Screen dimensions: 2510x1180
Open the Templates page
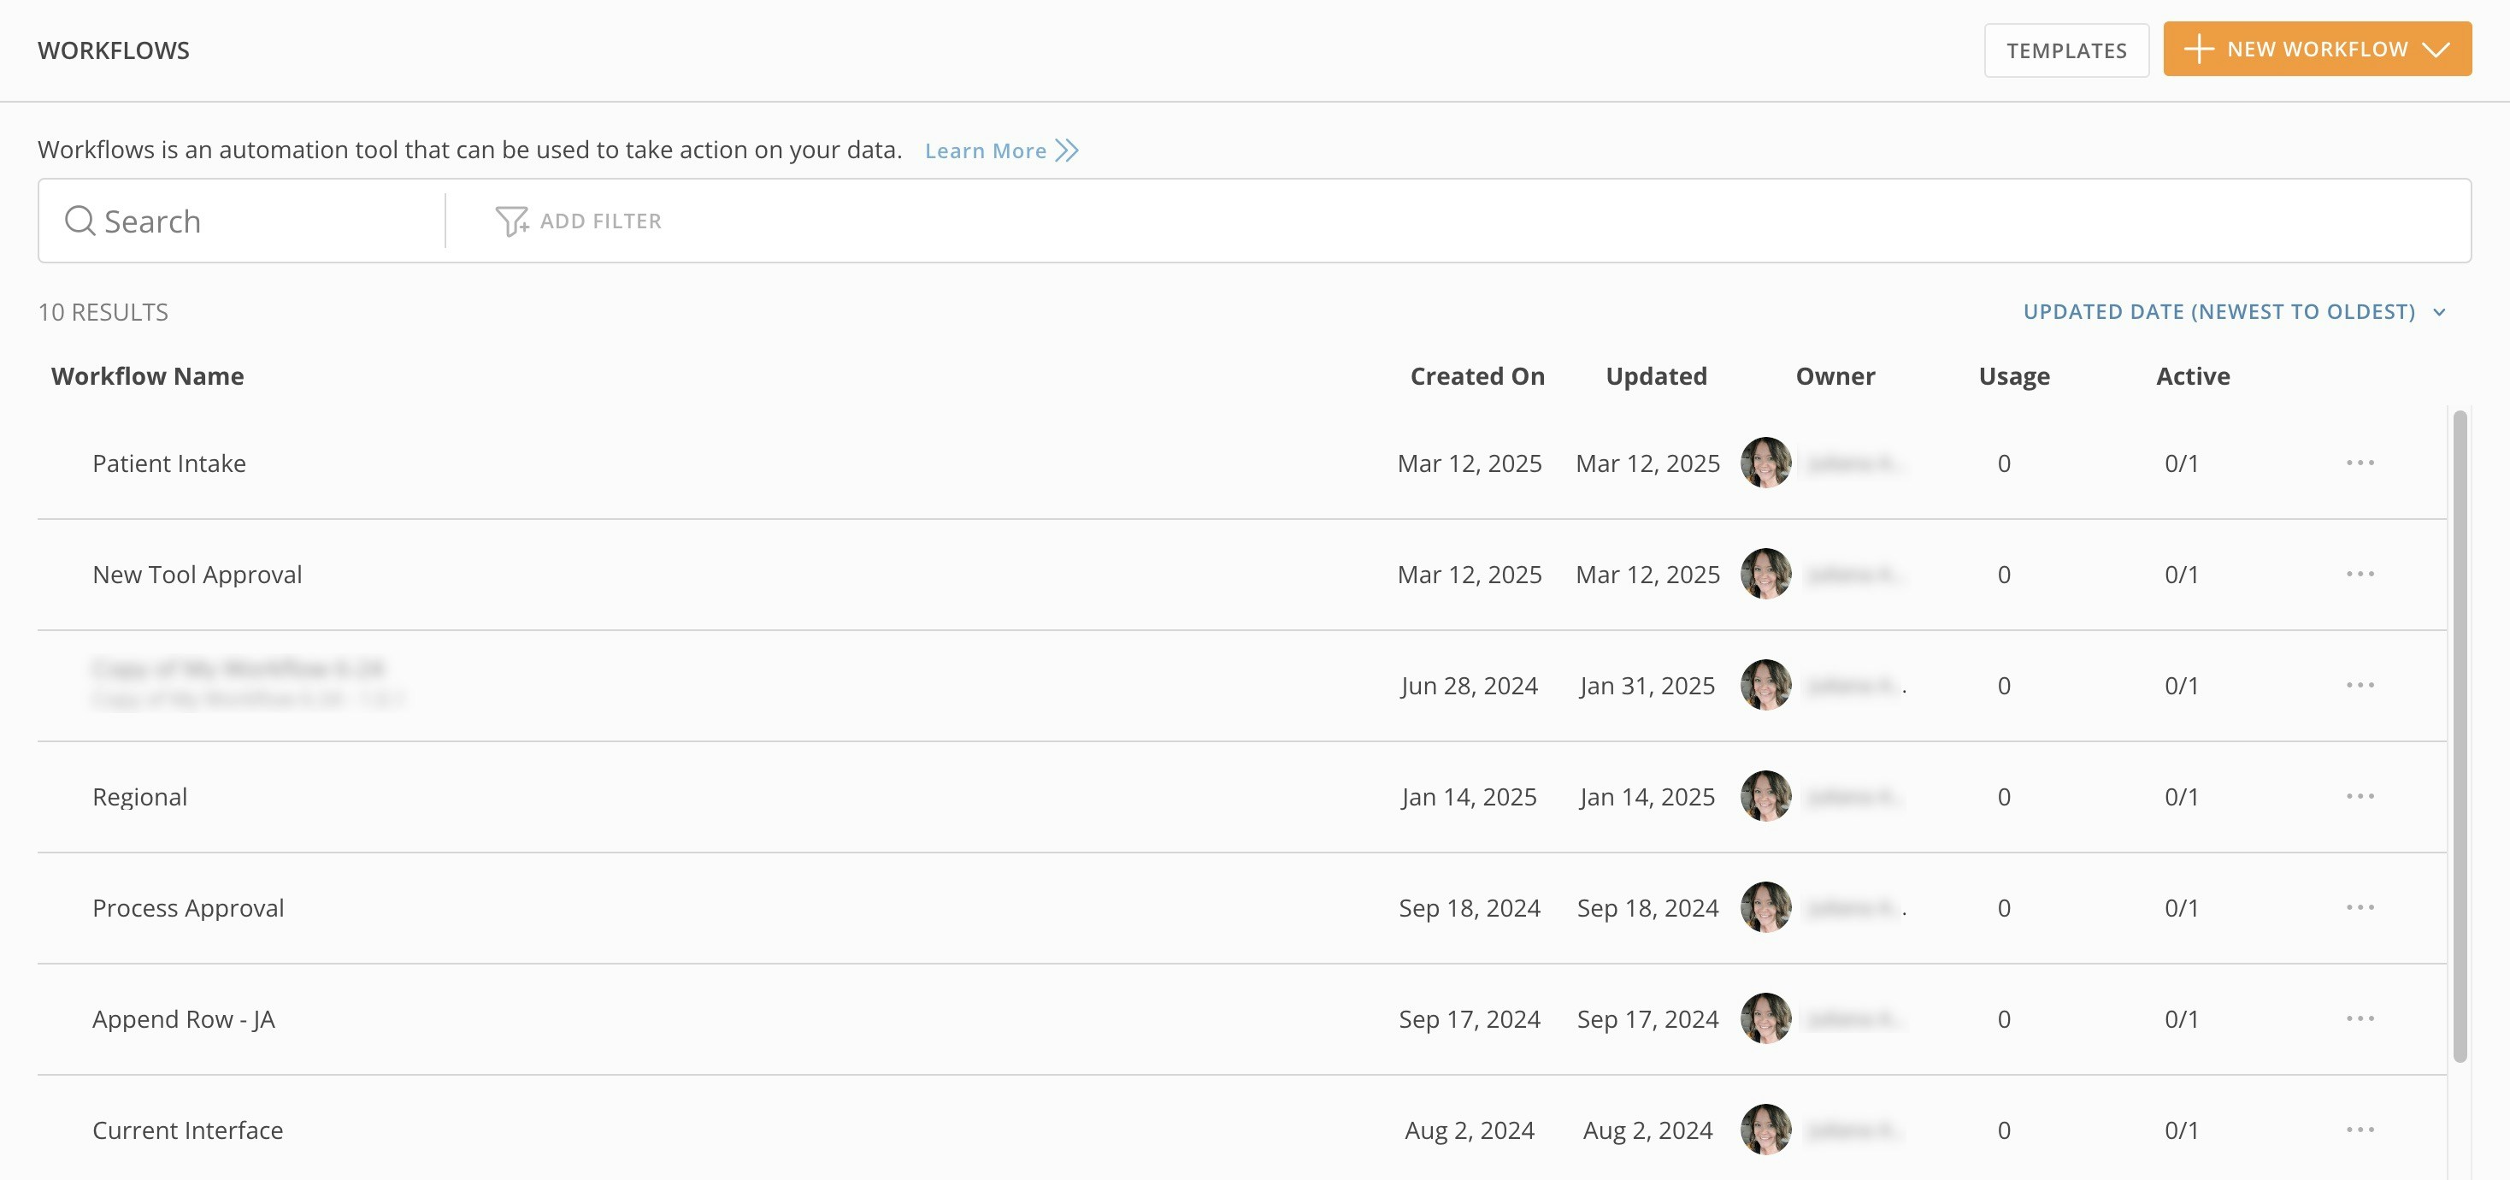(2065, 50)
